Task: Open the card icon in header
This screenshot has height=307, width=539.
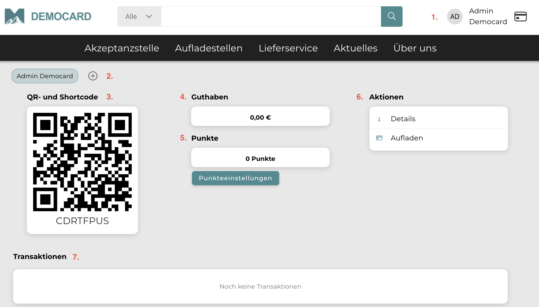Action: coord(520,17)
